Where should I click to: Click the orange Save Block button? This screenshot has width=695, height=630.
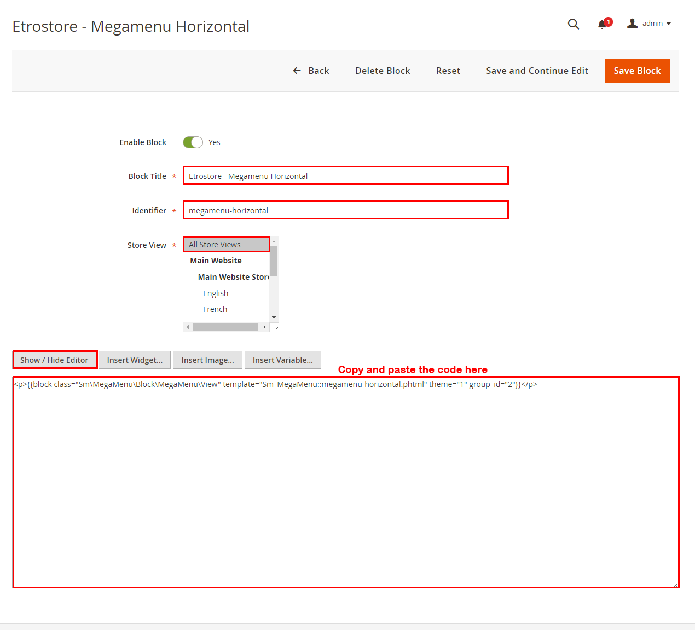637,71
